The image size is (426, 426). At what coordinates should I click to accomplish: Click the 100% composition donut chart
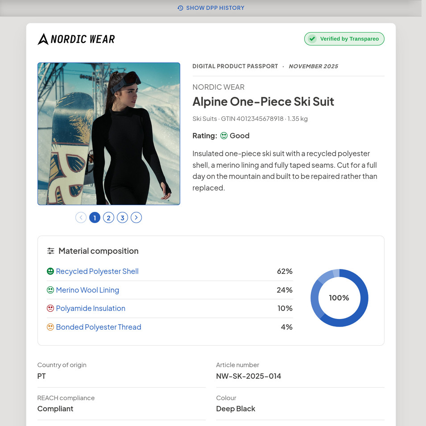pyautogui.click(x=339, y=298)
